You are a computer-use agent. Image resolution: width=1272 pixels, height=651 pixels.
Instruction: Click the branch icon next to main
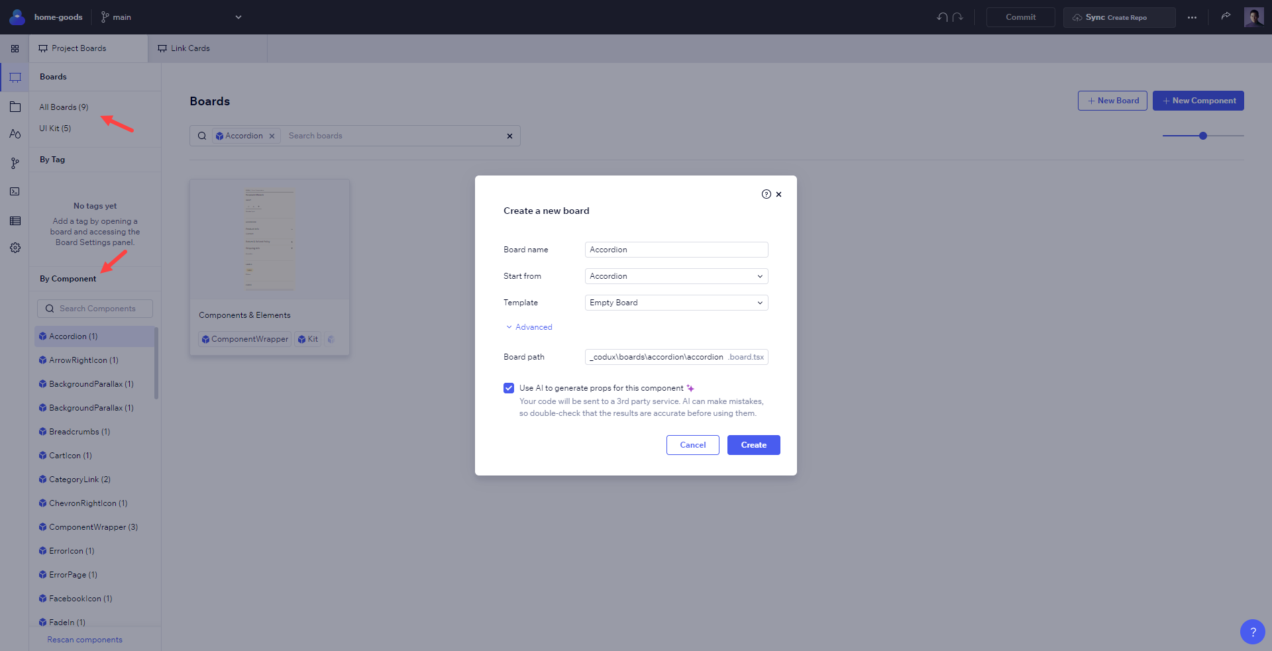pyautogui.click(x=105, y=17)
